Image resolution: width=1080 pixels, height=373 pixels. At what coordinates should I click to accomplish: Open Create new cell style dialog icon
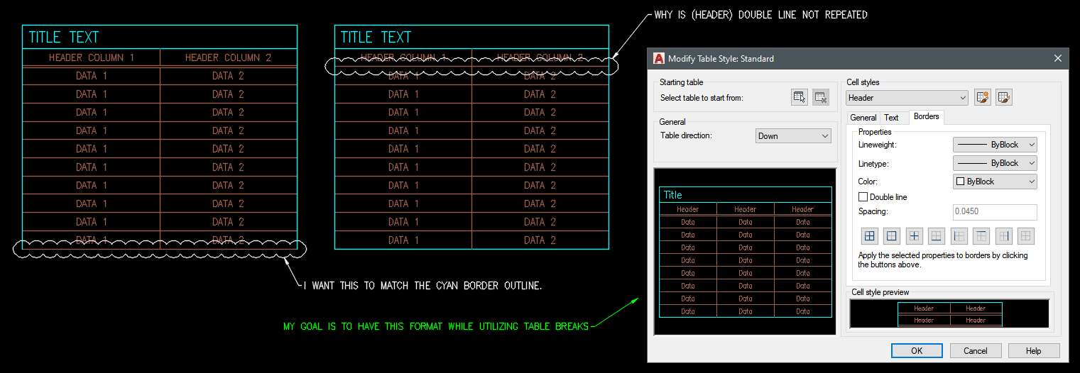pyautogui.click(x=983, y=98)
